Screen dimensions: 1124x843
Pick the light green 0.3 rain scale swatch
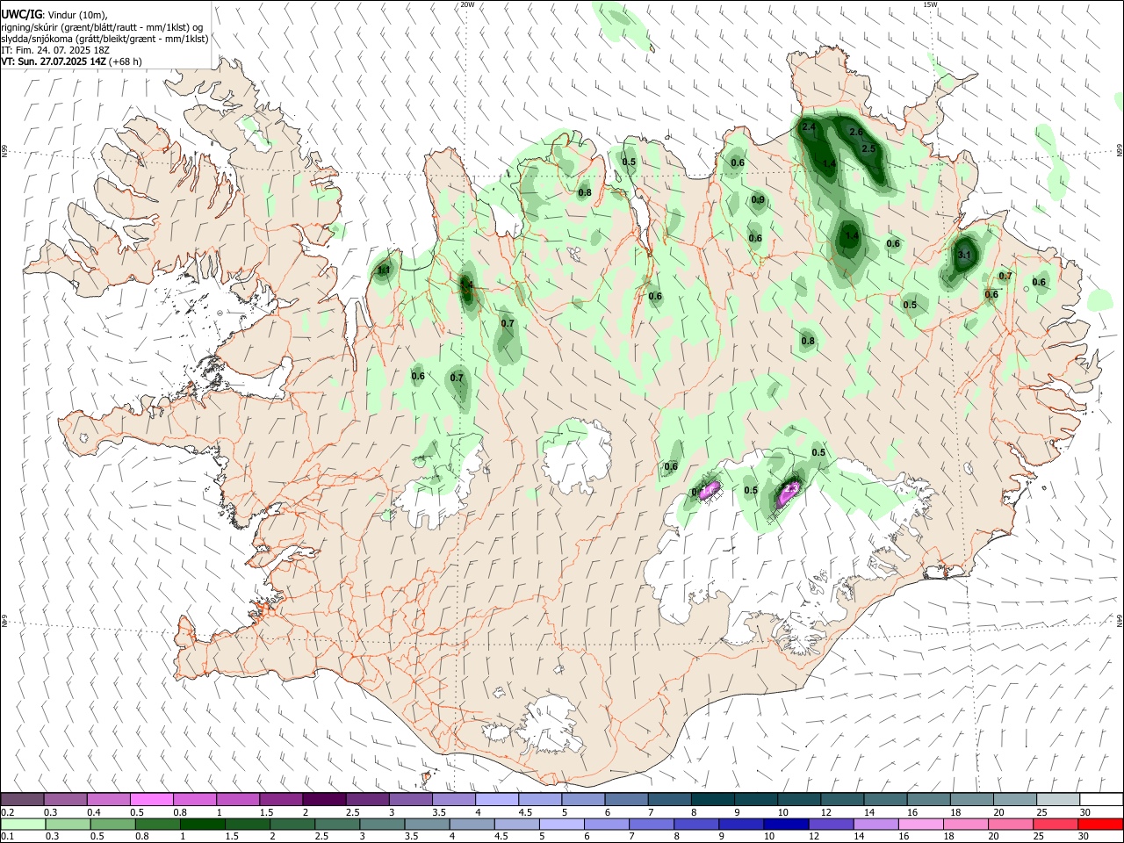coord(68,824)
